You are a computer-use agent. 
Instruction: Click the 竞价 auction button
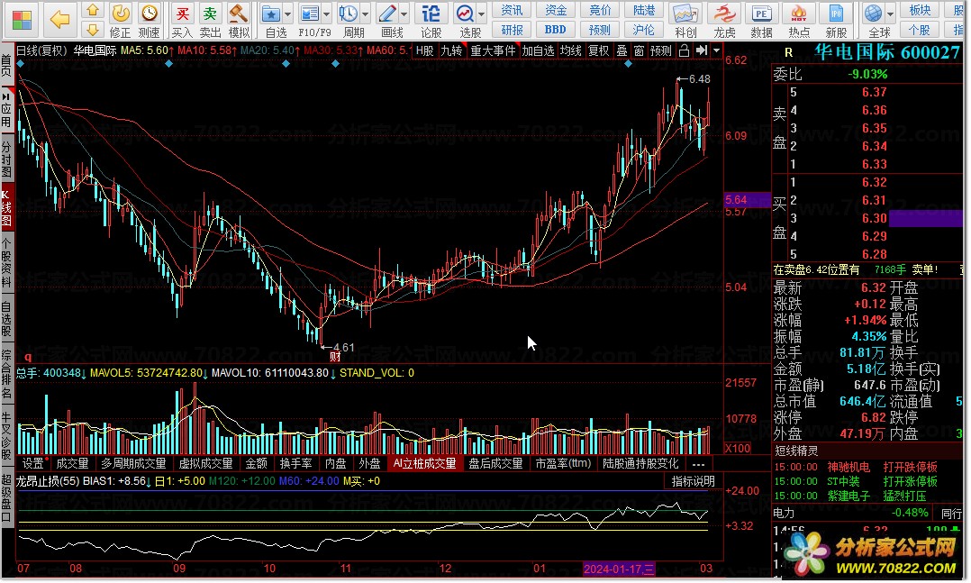(x=600, y=10)
